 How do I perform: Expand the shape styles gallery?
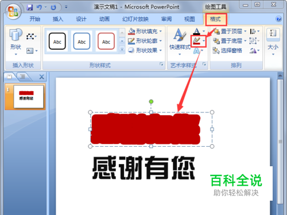point(122,50)
